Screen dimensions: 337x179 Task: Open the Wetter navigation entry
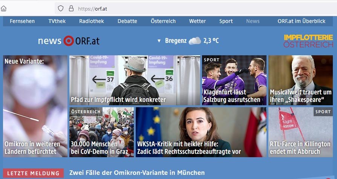(x=198, y=21)
